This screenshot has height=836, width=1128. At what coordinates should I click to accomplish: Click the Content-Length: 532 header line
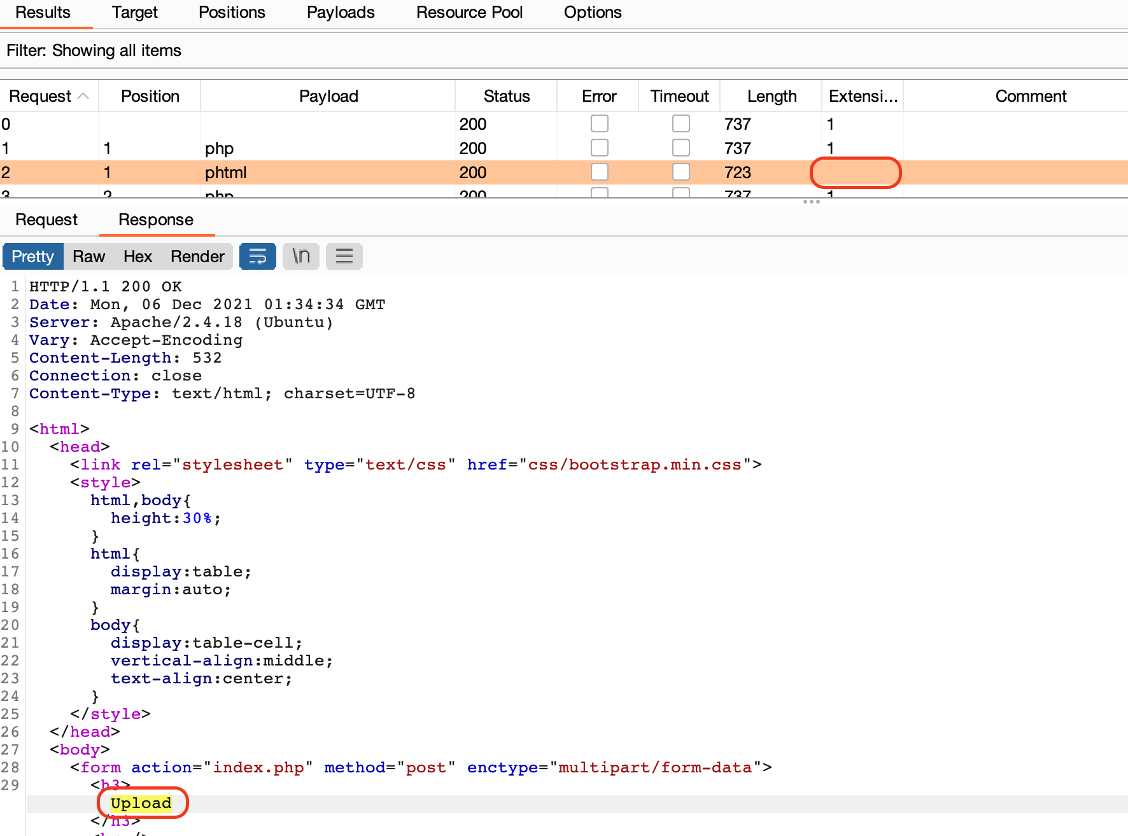[x=125, y=358]
